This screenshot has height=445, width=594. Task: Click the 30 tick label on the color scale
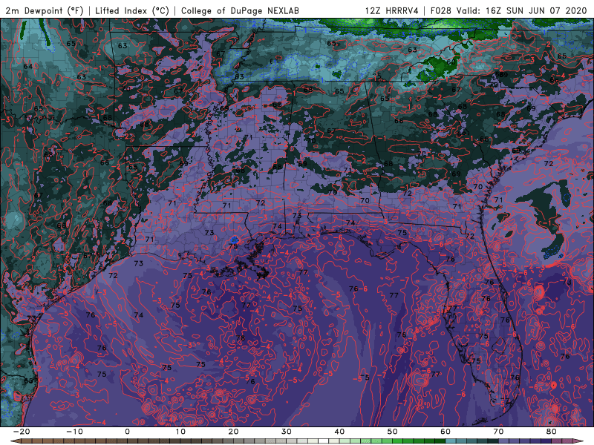tap(287, 432)
